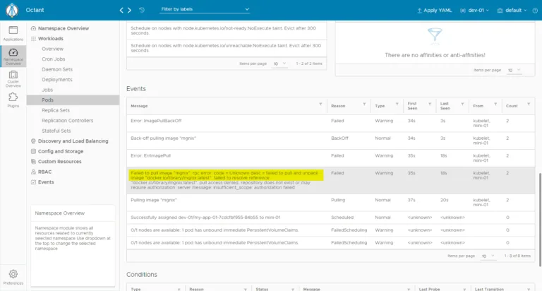
Task: Click the 'Error: ErrImagePull' message
Action: coord(151,155)
